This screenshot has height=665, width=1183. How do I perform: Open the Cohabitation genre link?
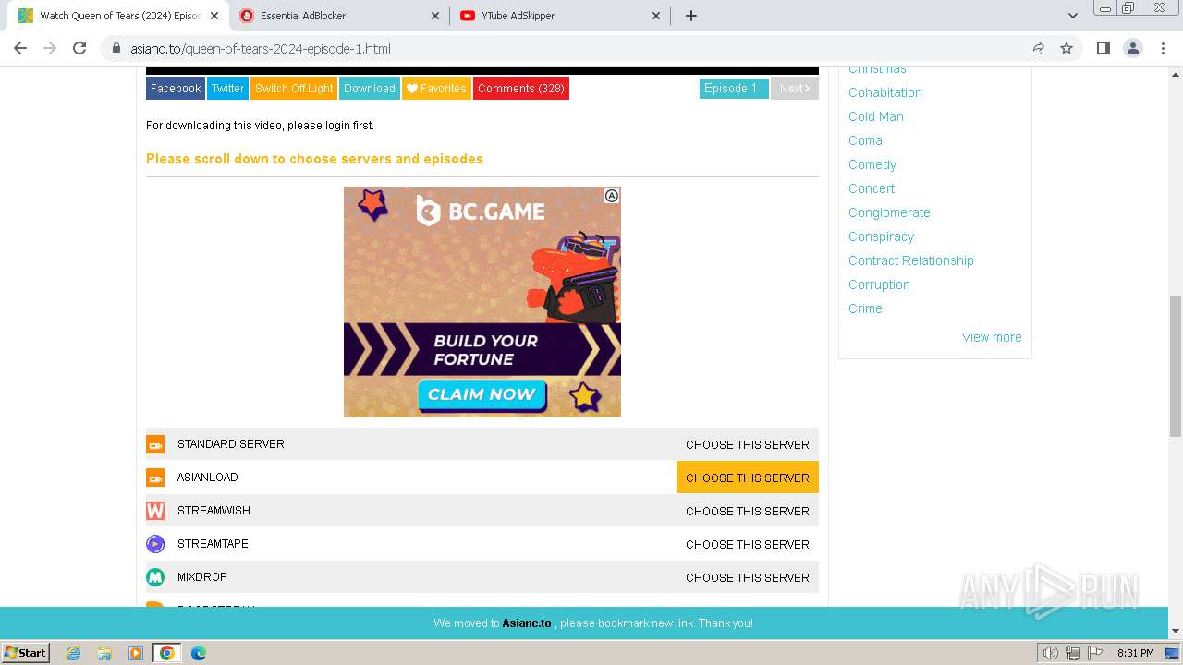point(885,92)
